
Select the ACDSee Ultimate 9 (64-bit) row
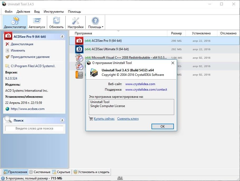click(x=154, y=49)
